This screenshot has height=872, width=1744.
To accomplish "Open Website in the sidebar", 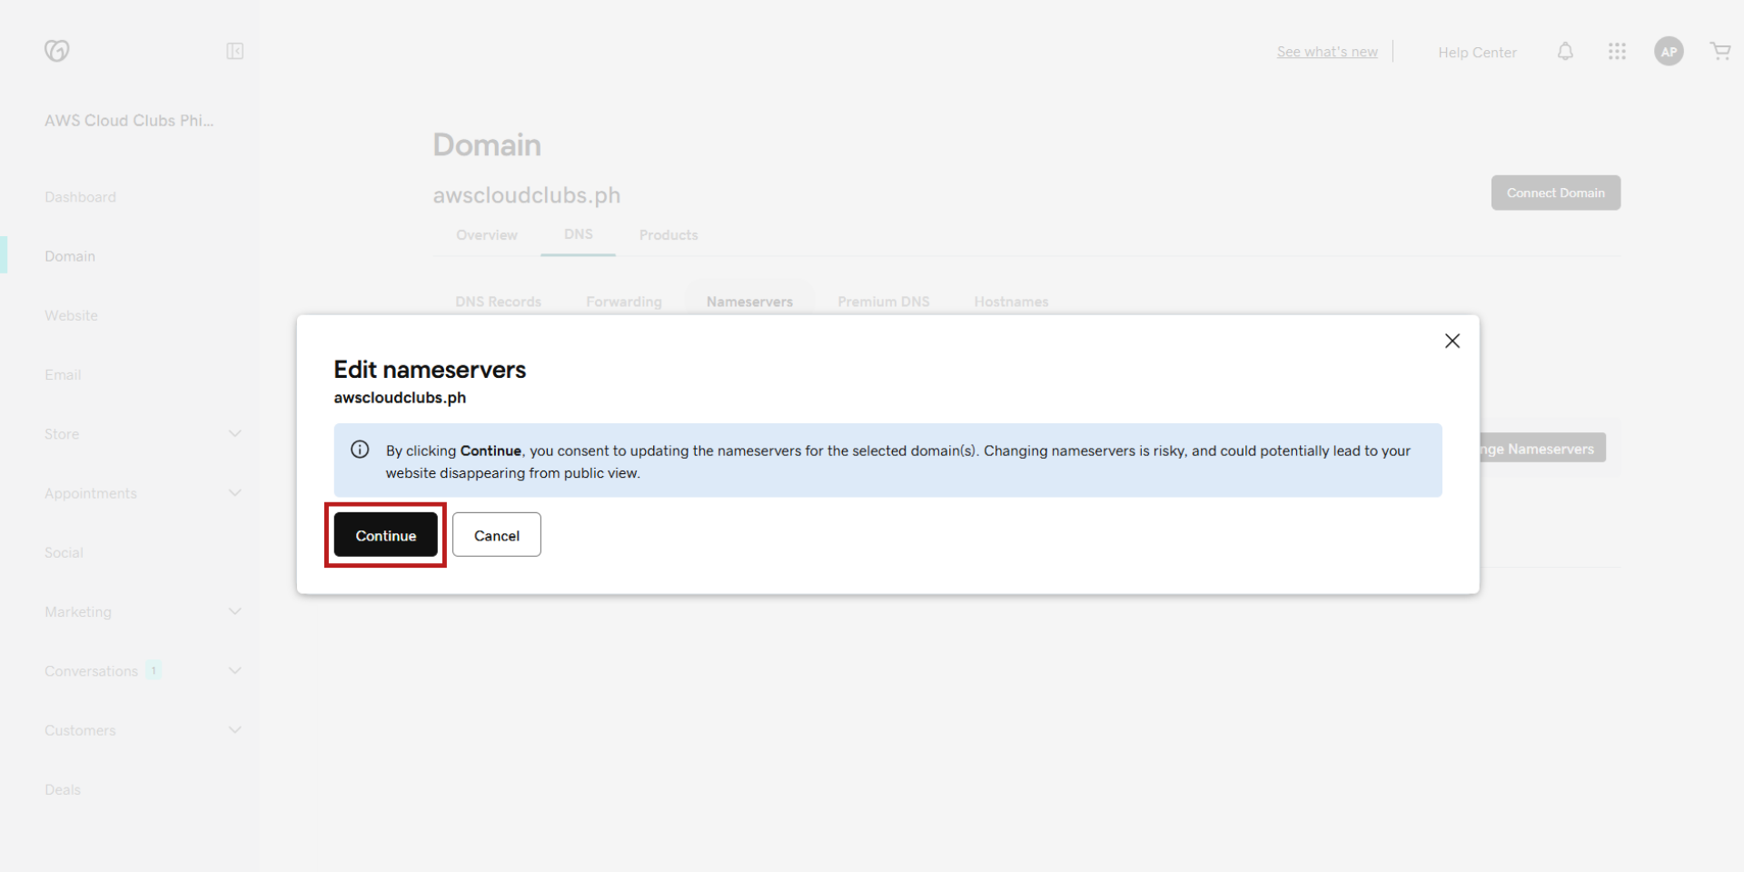I will pos(71,315).
